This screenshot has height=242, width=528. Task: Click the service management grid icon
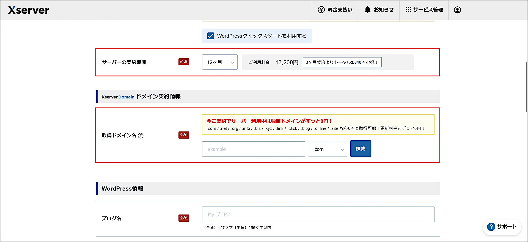pos(408,10)
